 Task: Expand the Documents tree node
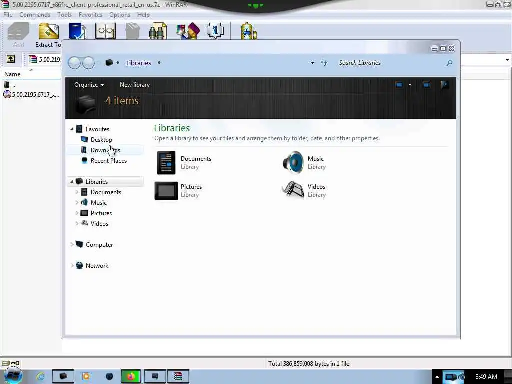(x=77, y=192)
